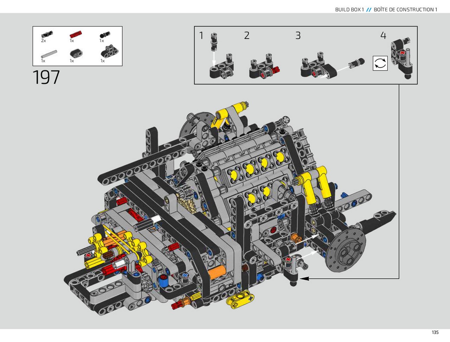
Task: Select the black two-hole beam in parts list
Action: tap(76, 53)
